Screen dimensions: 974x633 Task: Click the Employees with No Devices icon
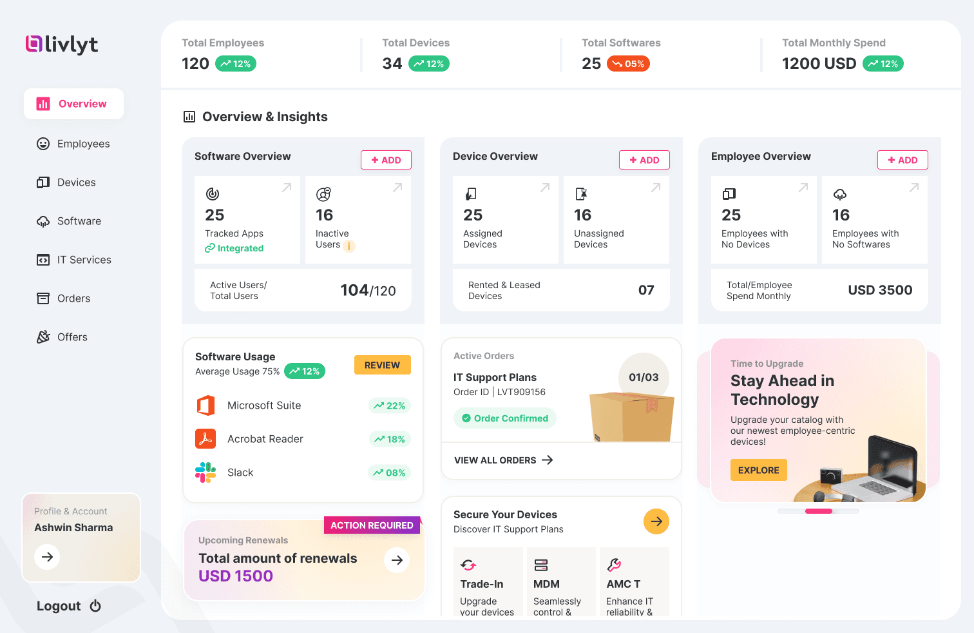(729, 194)
